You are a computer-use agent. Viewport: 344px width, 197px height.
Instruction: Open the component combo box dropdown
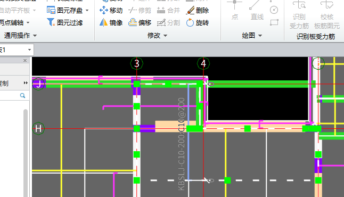29,50
